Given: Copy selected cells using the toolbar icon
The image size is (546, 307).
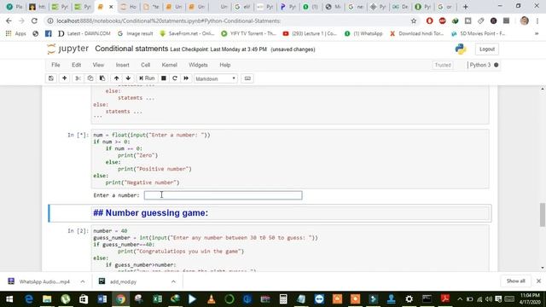Looking at the screenshot, I should point(90,78).
